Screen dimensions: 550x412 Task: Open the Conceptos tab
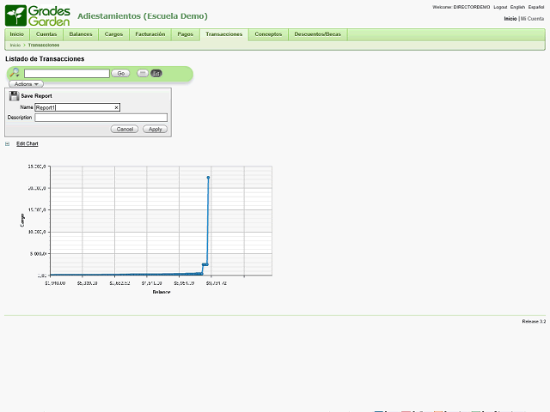(268, 34)
